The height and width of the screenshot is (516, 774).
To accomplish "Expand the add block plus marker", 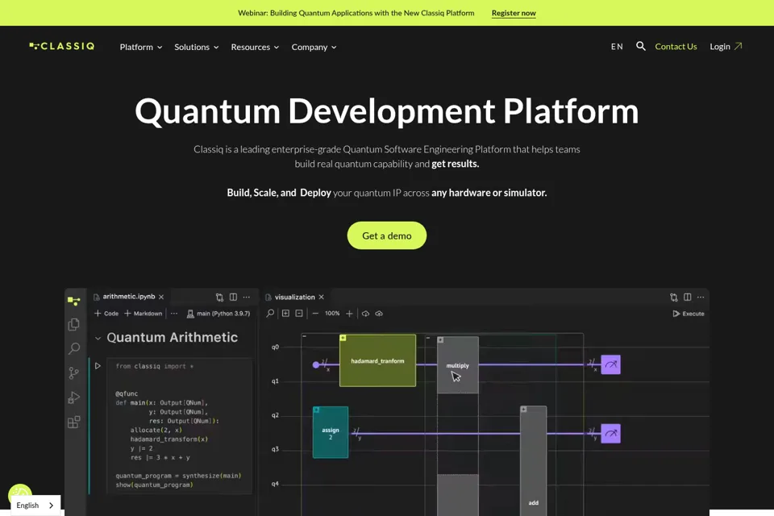I will pos(523,410).
